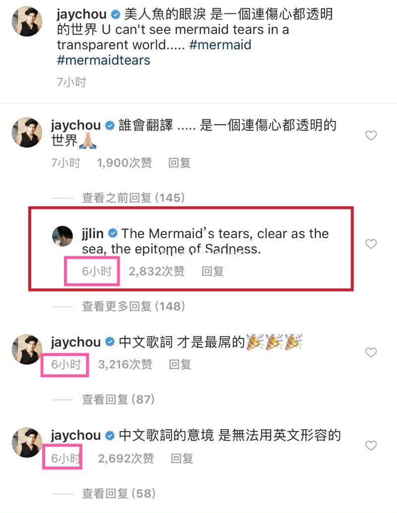The image size is (397, 513).
Task: Reply to the 中文歌詞的意境 comment
Action: pyautogui.click(x=182, y=458)
